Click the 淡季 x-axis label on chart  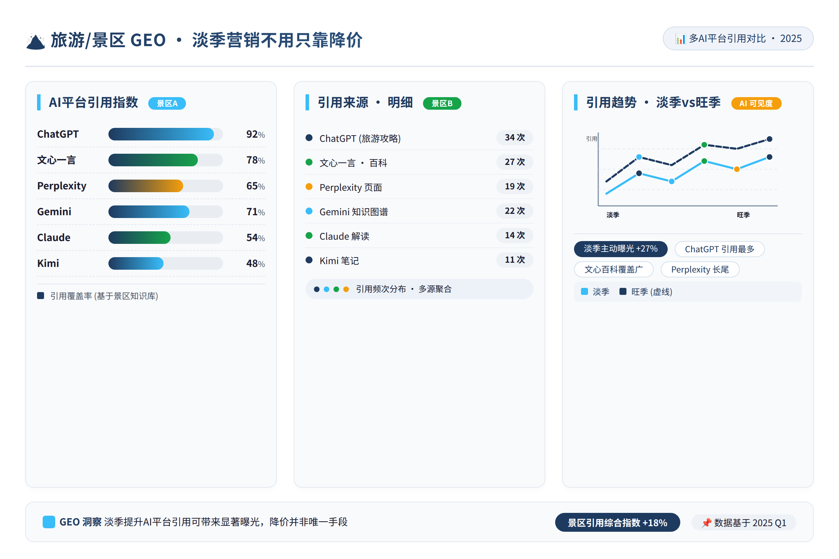pos(613,215)
